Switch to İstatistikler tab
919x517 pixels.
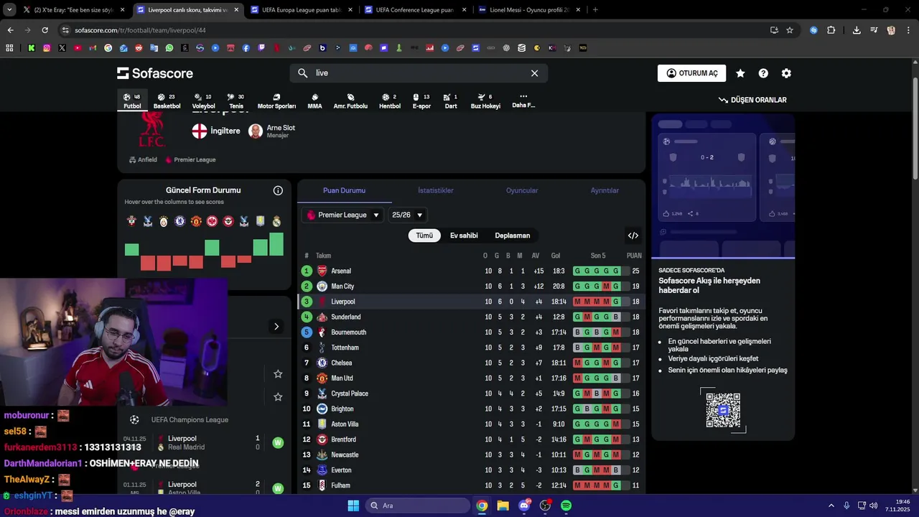(436, 190)
